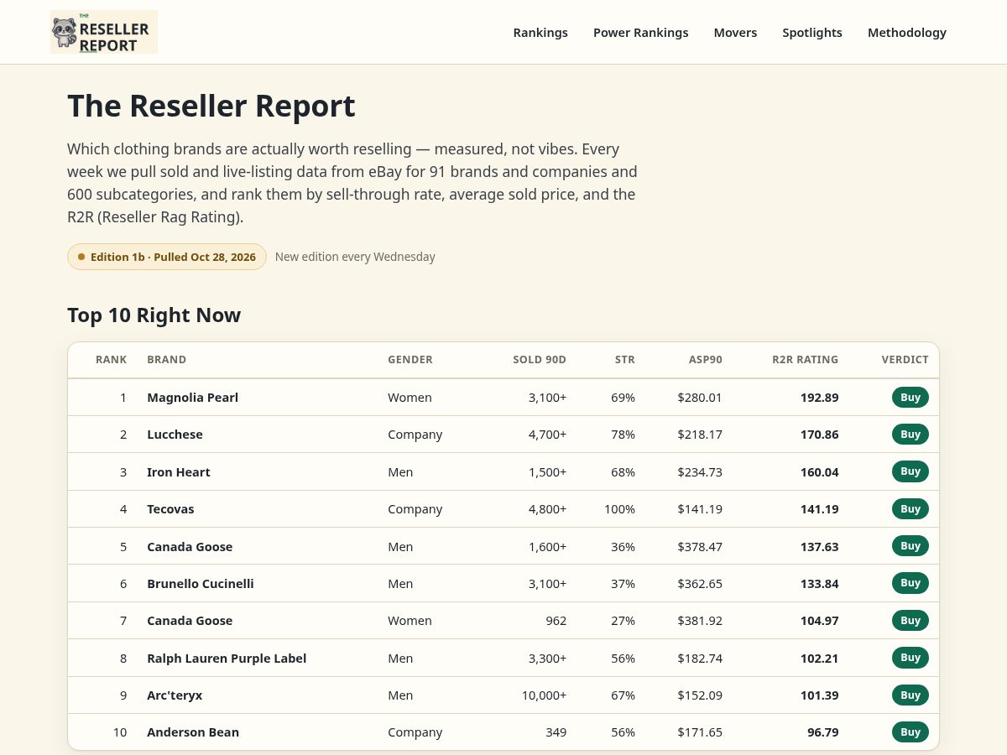Sort by the Gender column header
This screenshot has height=755, width=1007.
(410, 360)
